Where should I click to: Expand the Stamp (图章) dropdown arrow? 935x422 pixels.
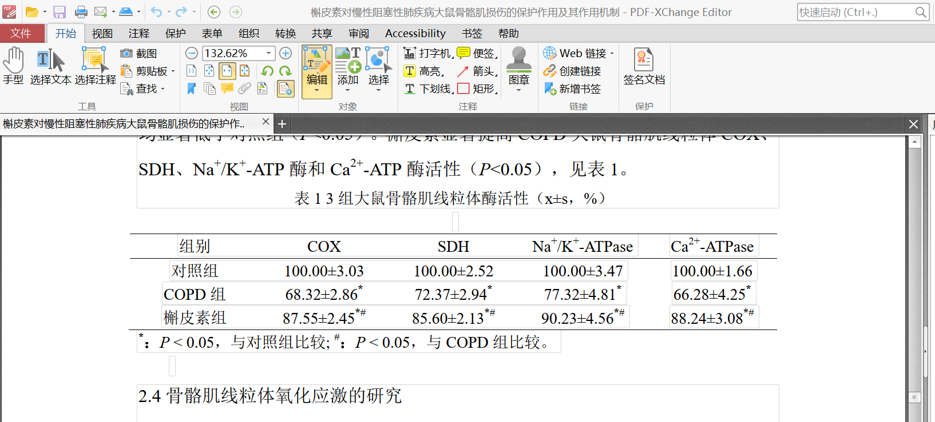[519, 90]
